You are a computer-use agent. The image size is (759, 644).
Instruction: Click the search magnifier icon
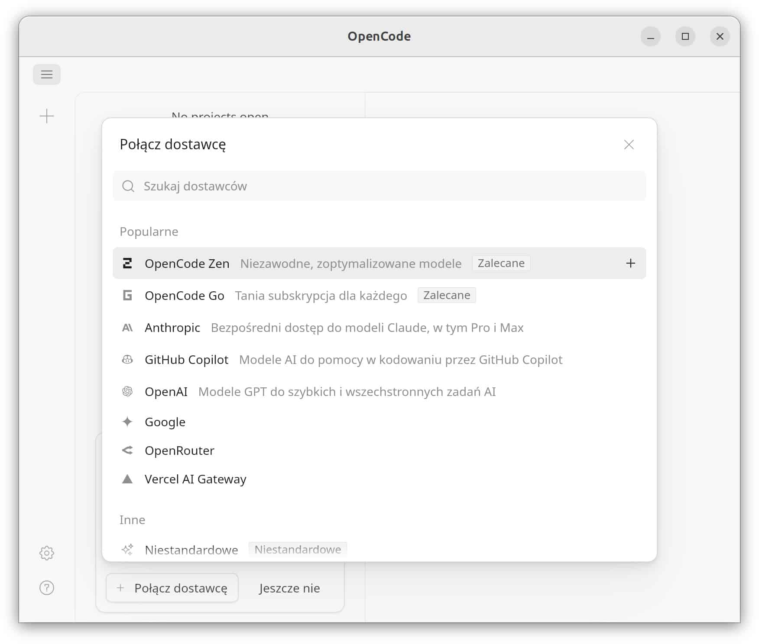click(128, 186)
